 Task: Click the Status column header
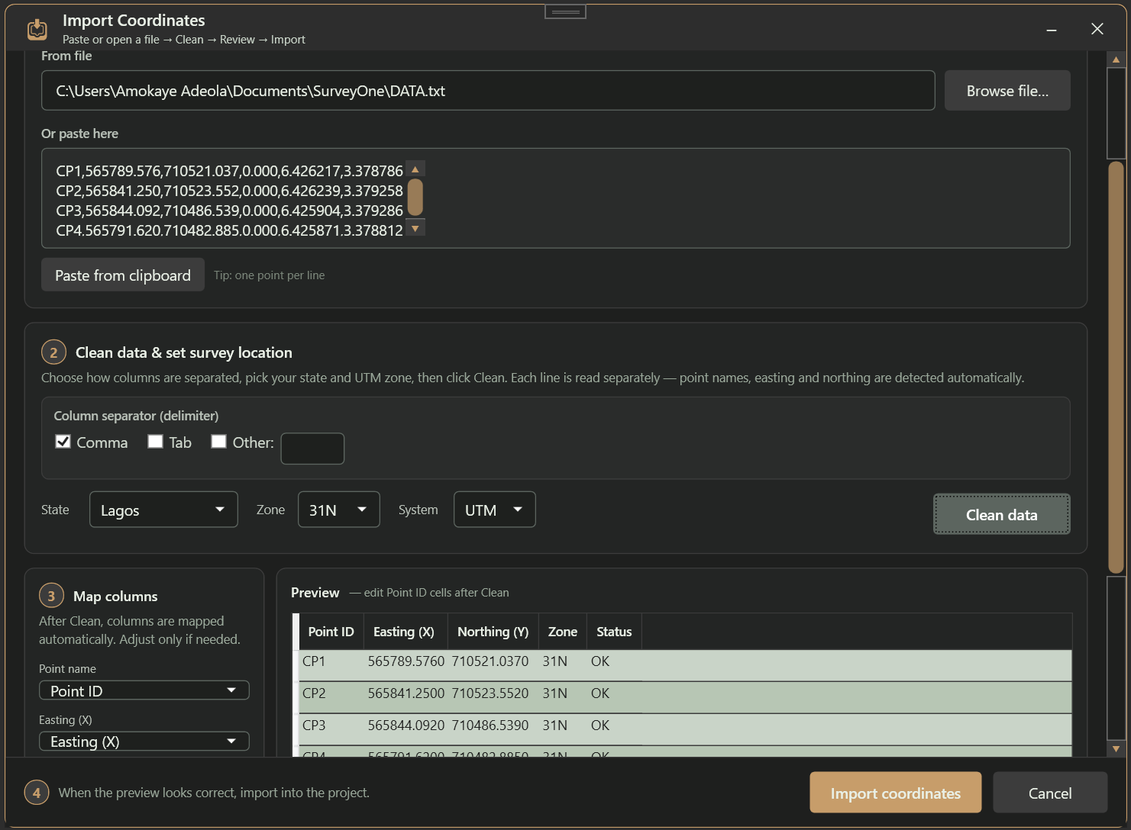click(614, 632)
